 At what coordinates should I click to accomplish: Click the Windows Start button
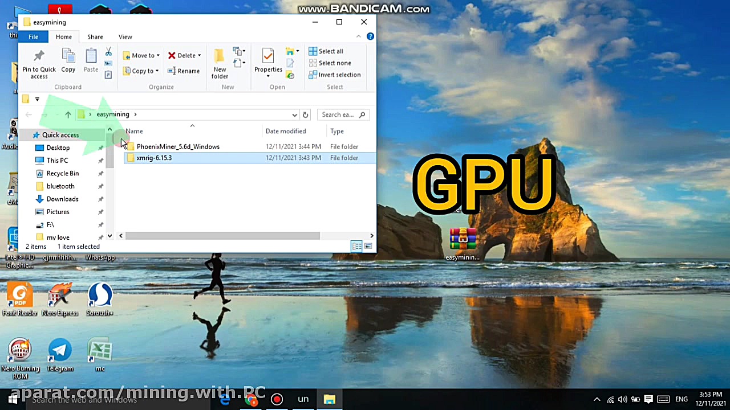click(x=13, y=399)
